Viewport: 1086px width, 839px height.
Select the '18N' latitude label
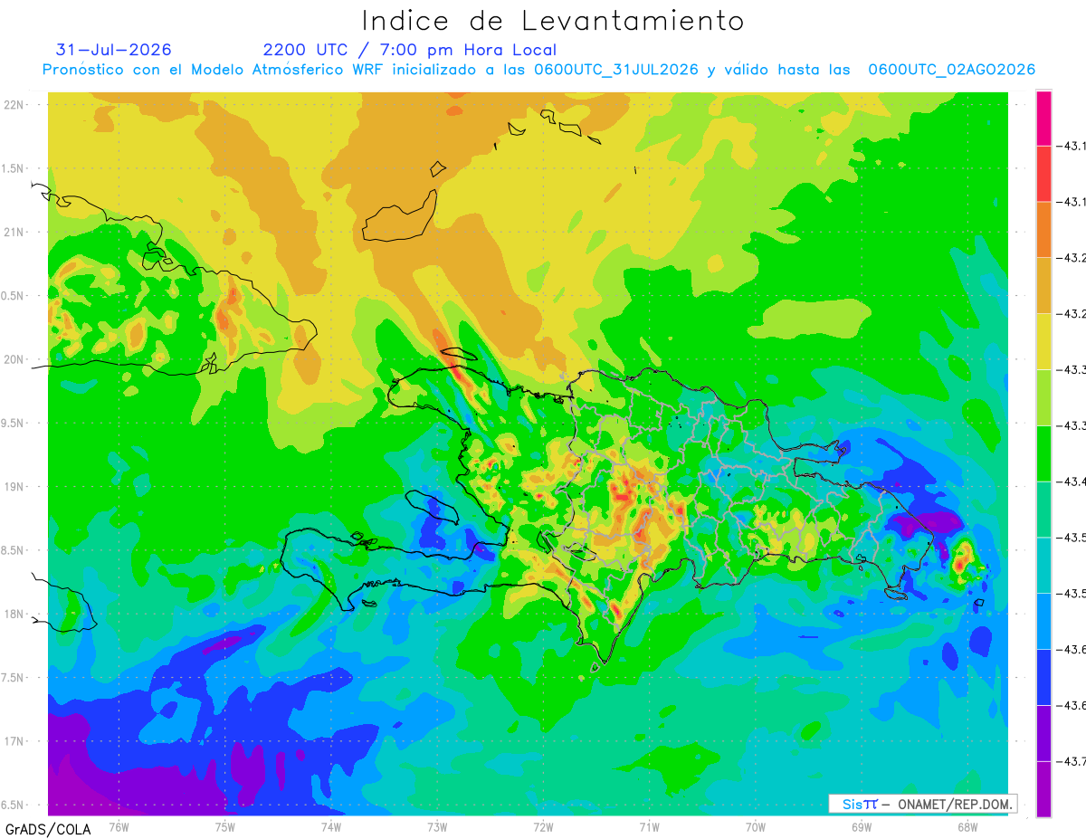coord(15,615)
